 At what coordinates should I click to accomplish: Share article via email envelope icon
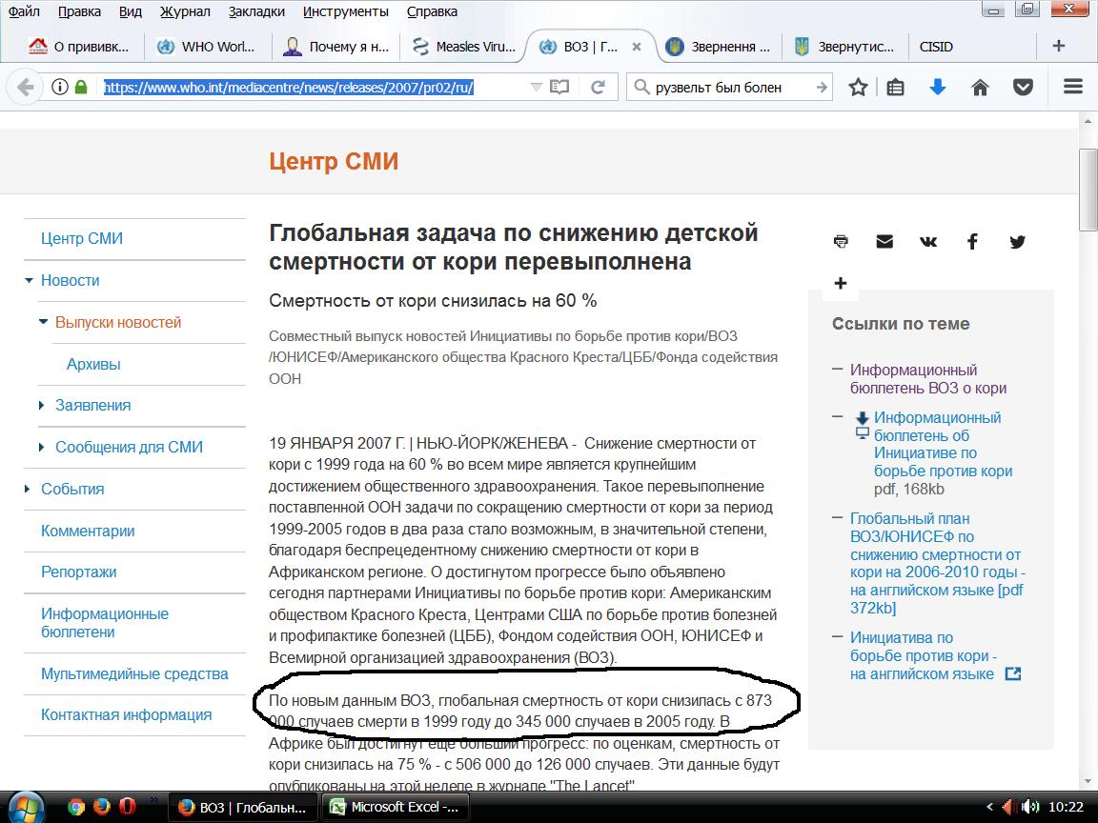click(884, 241)
